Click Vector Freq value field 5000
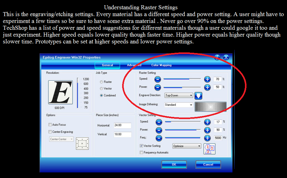Screen dimensions: 287x178 click(x=218, y=138)
